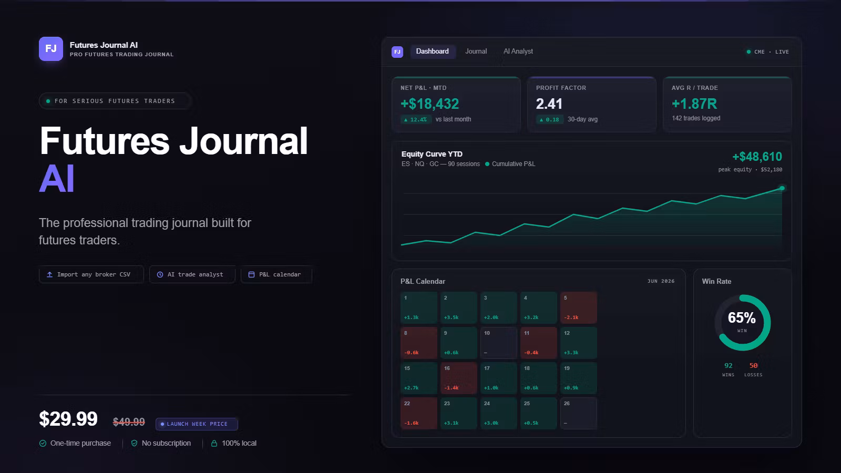Select the P&L calendar chip
This screenshot has height=473, width=841.
pos(276,274)
